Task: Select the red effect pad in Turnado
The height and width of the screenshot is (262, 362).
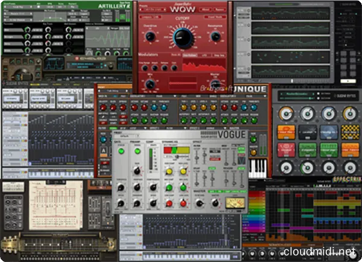Action: [x=286, y=150]
